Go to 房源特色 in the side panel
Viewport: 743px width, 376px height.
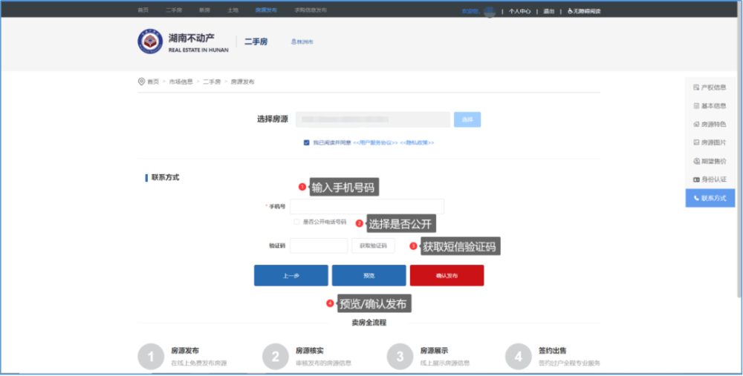pos(710,125)
